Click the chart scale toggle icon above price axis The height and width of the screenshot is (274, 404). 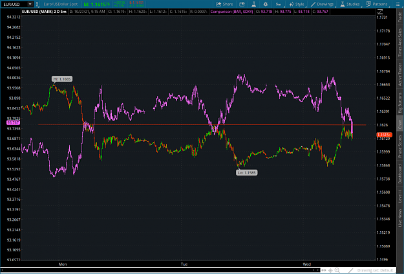point(380,12)
